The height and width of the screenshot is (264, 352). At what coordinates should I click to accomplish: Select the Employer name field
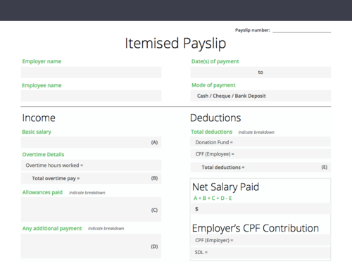click(92, 73)
